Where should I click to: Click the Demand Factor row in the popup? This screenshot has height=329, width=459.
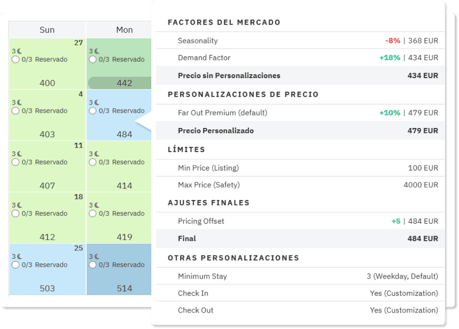pos(300,58)
